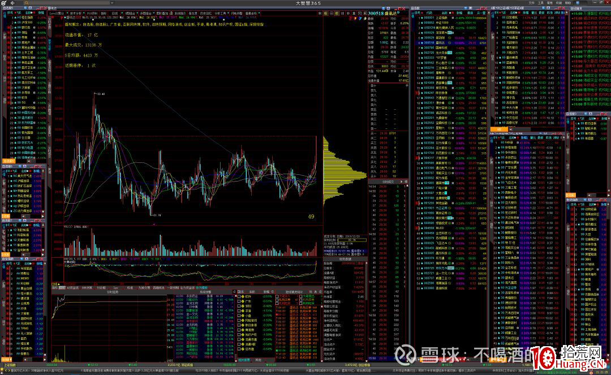Click the 流通市值 17亿 chart label

tap(82, 35)
